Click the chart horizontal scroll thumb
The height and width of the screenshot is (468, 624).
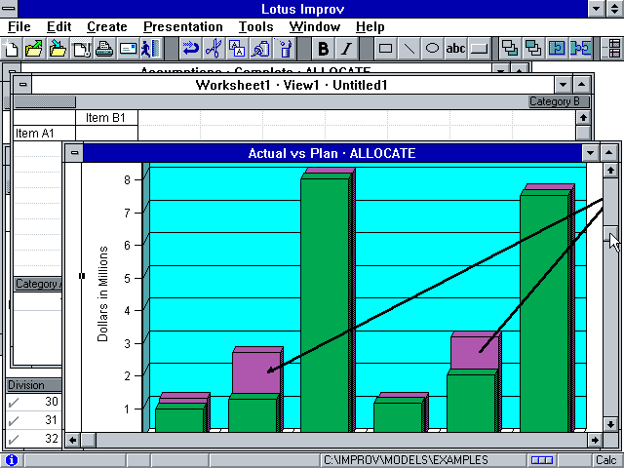pos(89,440)
